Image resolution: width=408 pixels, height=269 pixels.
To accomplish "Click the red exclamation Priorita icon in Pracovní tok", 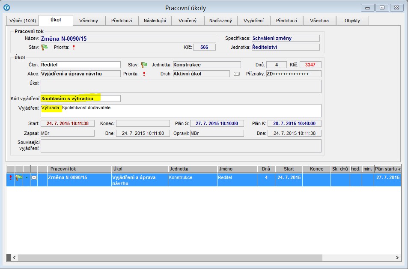I will click(74, 48).
